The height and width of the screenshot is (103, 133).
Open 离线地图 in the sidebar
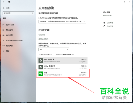[x=9, y=35]
